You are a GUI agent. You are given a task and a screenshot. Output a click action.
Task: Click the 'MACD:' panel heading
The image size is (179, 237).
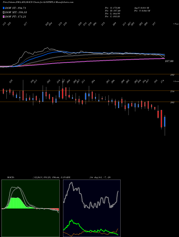pyautogui.click(x=11, y=177)
